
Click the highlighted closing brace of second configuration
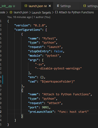tap(22, 116)
